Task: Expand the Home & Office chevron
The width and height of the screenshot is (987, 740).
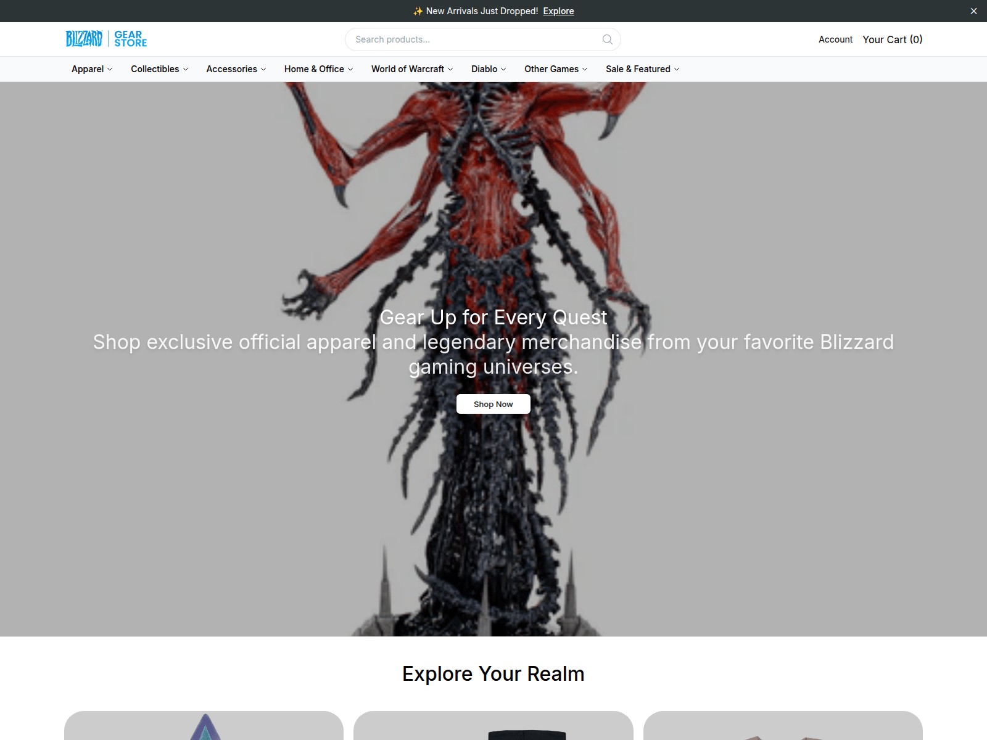Action: click(x=350, y=69)
